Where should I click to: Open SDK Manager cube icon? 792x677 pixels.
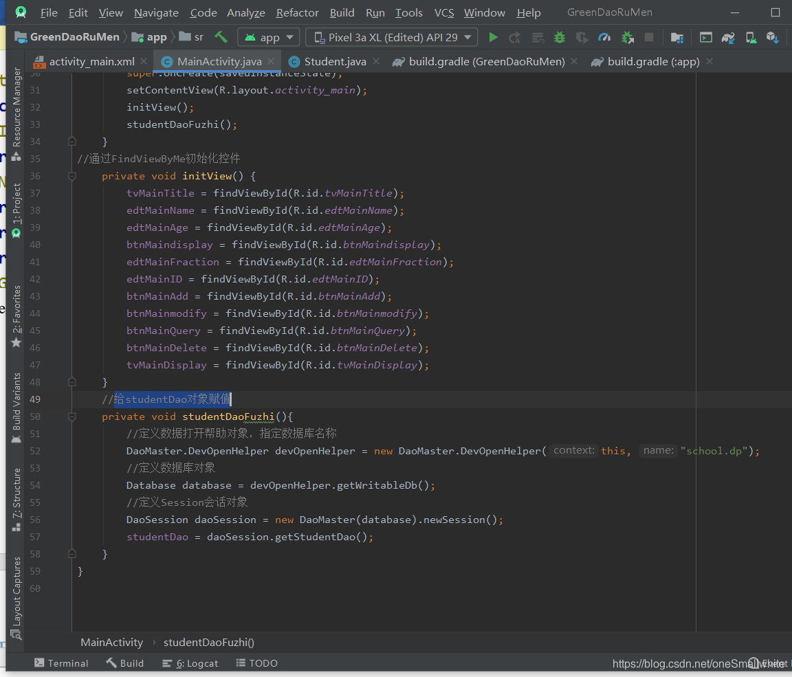coord(772,37)
